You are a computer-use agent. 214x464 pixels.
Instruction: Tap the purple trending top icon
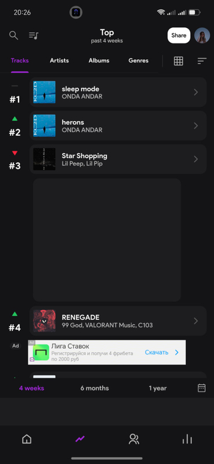point(80,439)
